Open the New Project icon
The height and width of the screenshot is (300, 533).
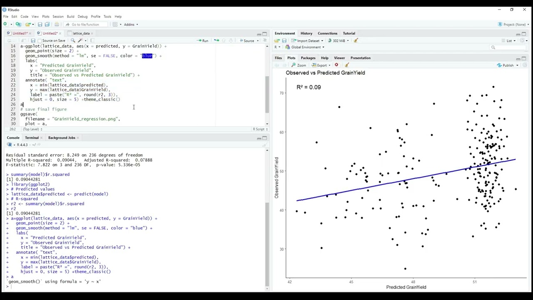[x=18, y=24]
